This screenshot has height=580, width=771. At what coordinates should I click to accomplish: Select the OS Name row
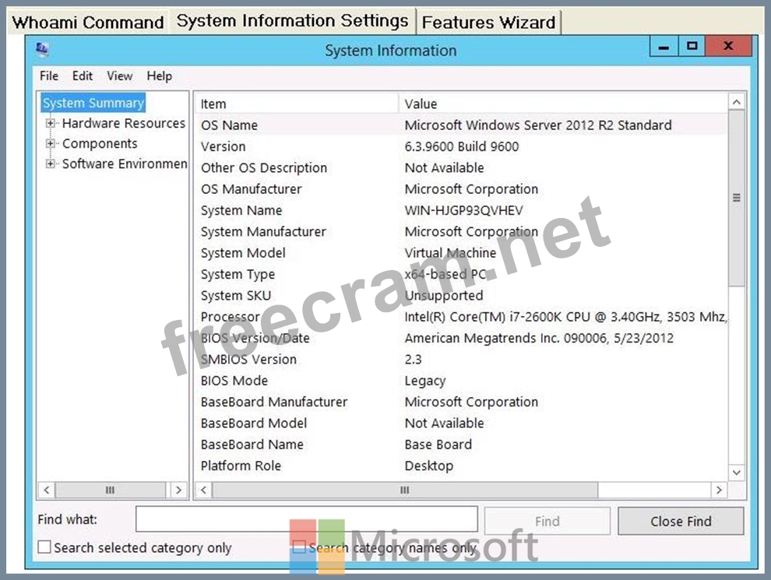point(461,125)
